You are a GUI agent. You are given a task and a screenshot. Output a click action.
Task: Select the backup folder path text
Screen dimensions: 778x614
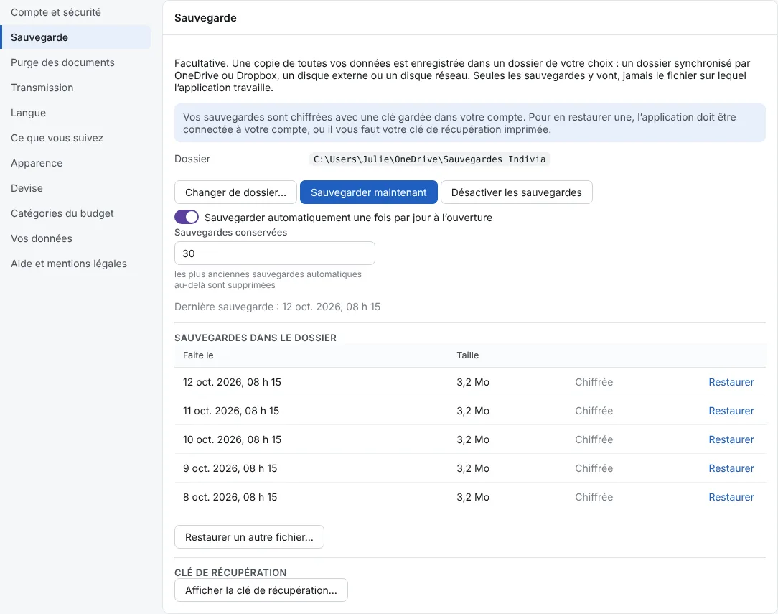(x=430, y=159)
